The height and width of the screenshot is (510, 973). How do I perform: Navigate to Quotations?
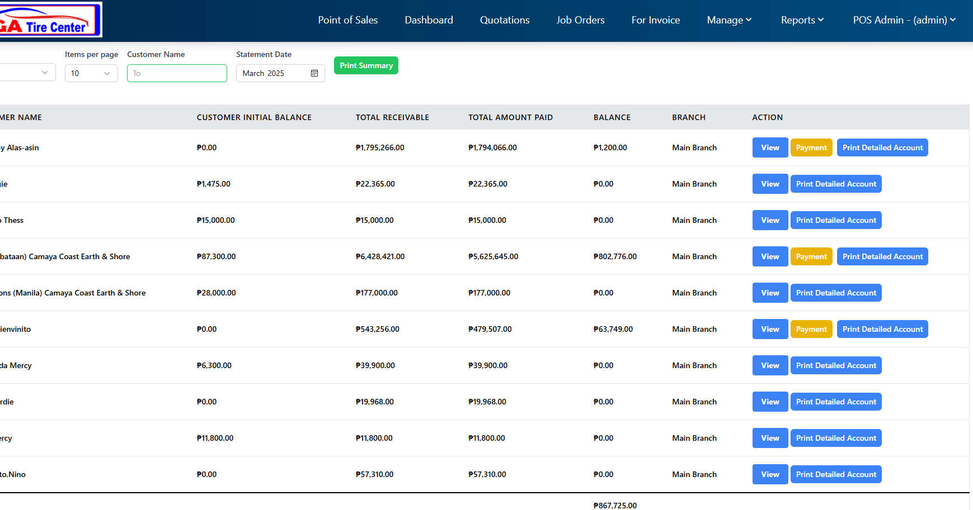pyautogui.click(x=504, y=20)
